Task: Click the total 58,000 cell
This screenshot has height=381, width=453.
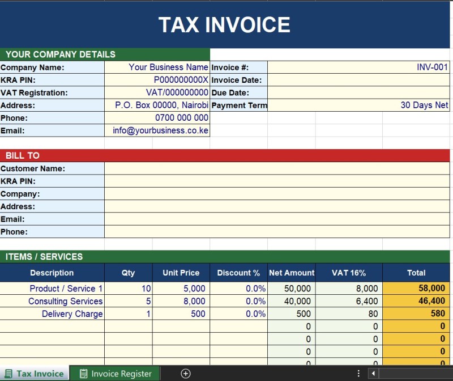Action: [416, 289]
